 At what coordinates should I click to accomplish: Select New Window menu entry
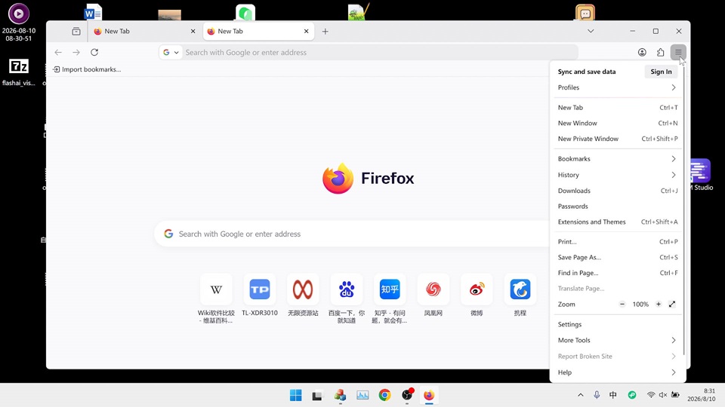(618, 123)
